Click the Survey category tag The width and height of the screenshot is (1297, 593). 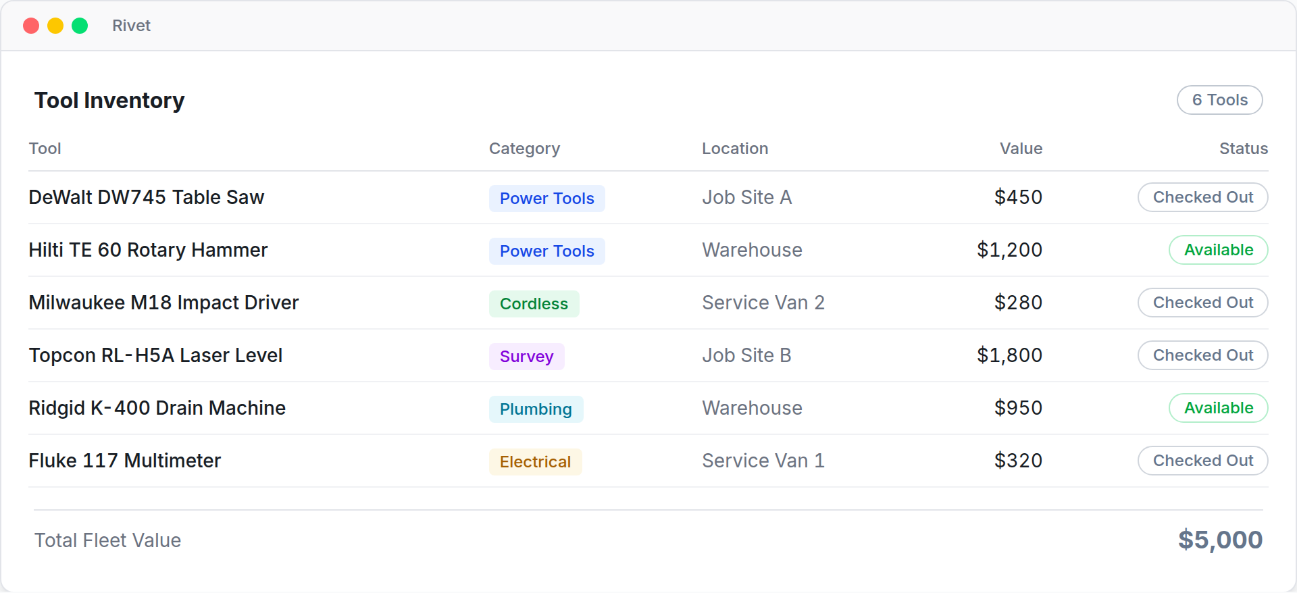[x=527, y=357]
